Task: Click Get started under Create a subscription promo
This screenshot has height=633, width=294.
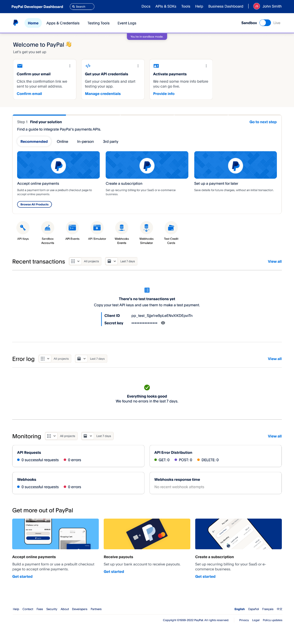Action: click(x=205, y=577)
